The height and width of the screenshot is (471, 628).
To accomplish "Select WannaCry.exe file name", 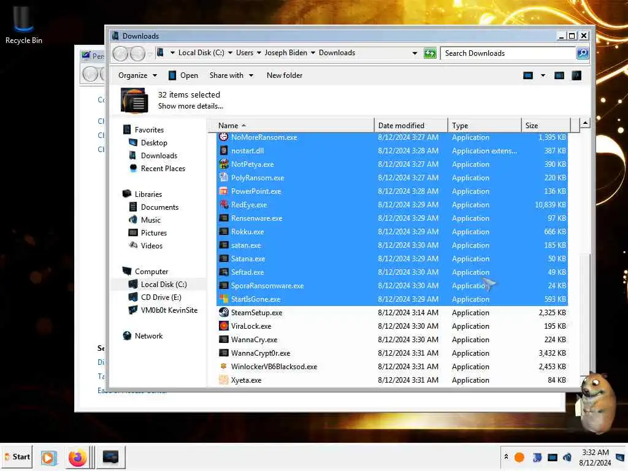I will [x=254, y=340].
